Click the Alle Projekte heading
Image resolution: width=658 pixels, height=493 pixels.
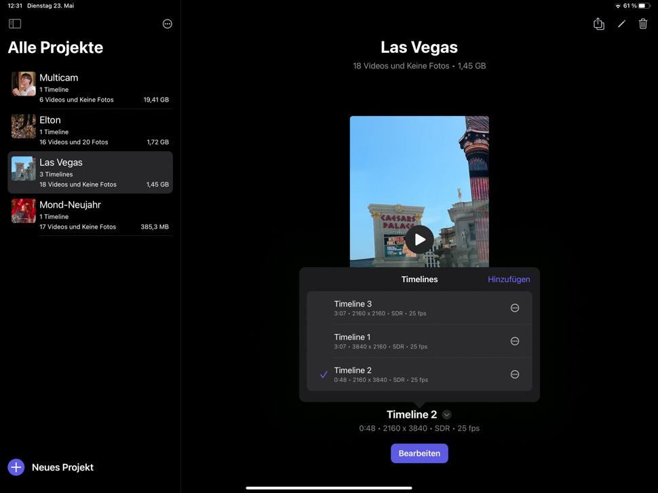tap(56, 47)
